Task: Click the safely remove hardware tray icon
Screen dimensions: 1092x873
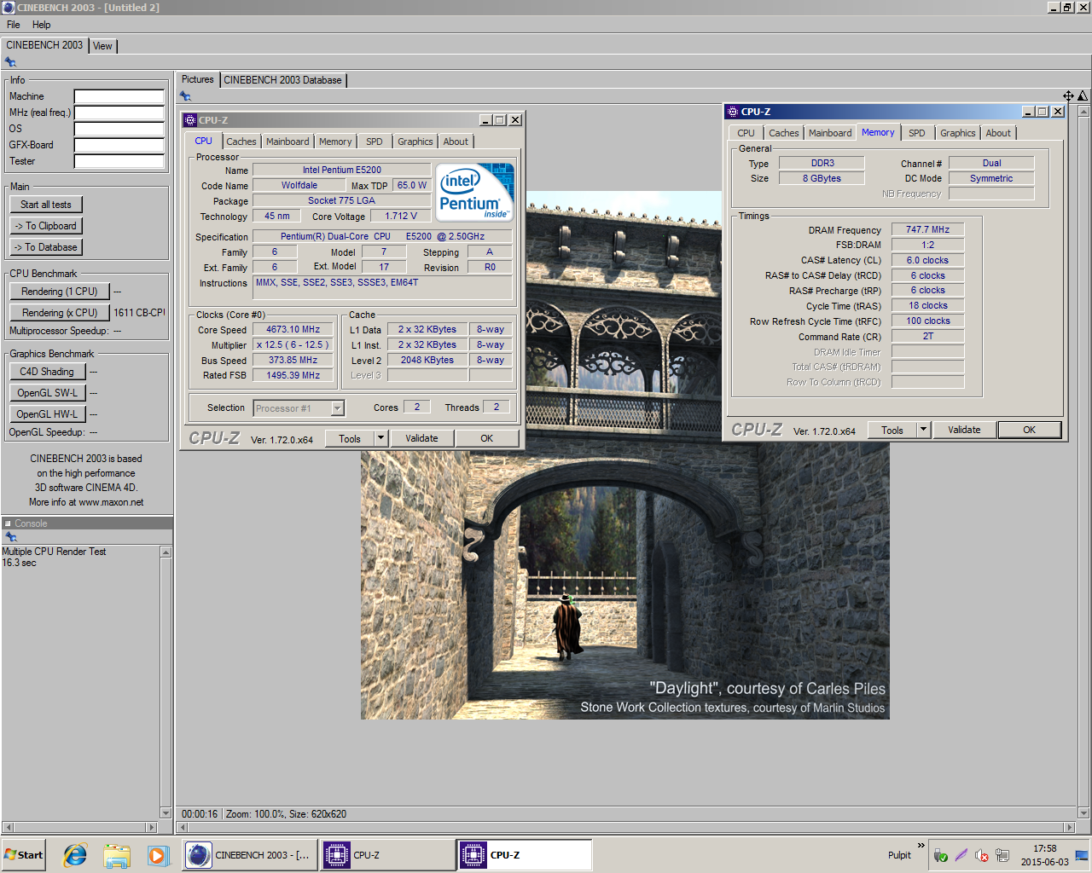Action: click(941, 856)
